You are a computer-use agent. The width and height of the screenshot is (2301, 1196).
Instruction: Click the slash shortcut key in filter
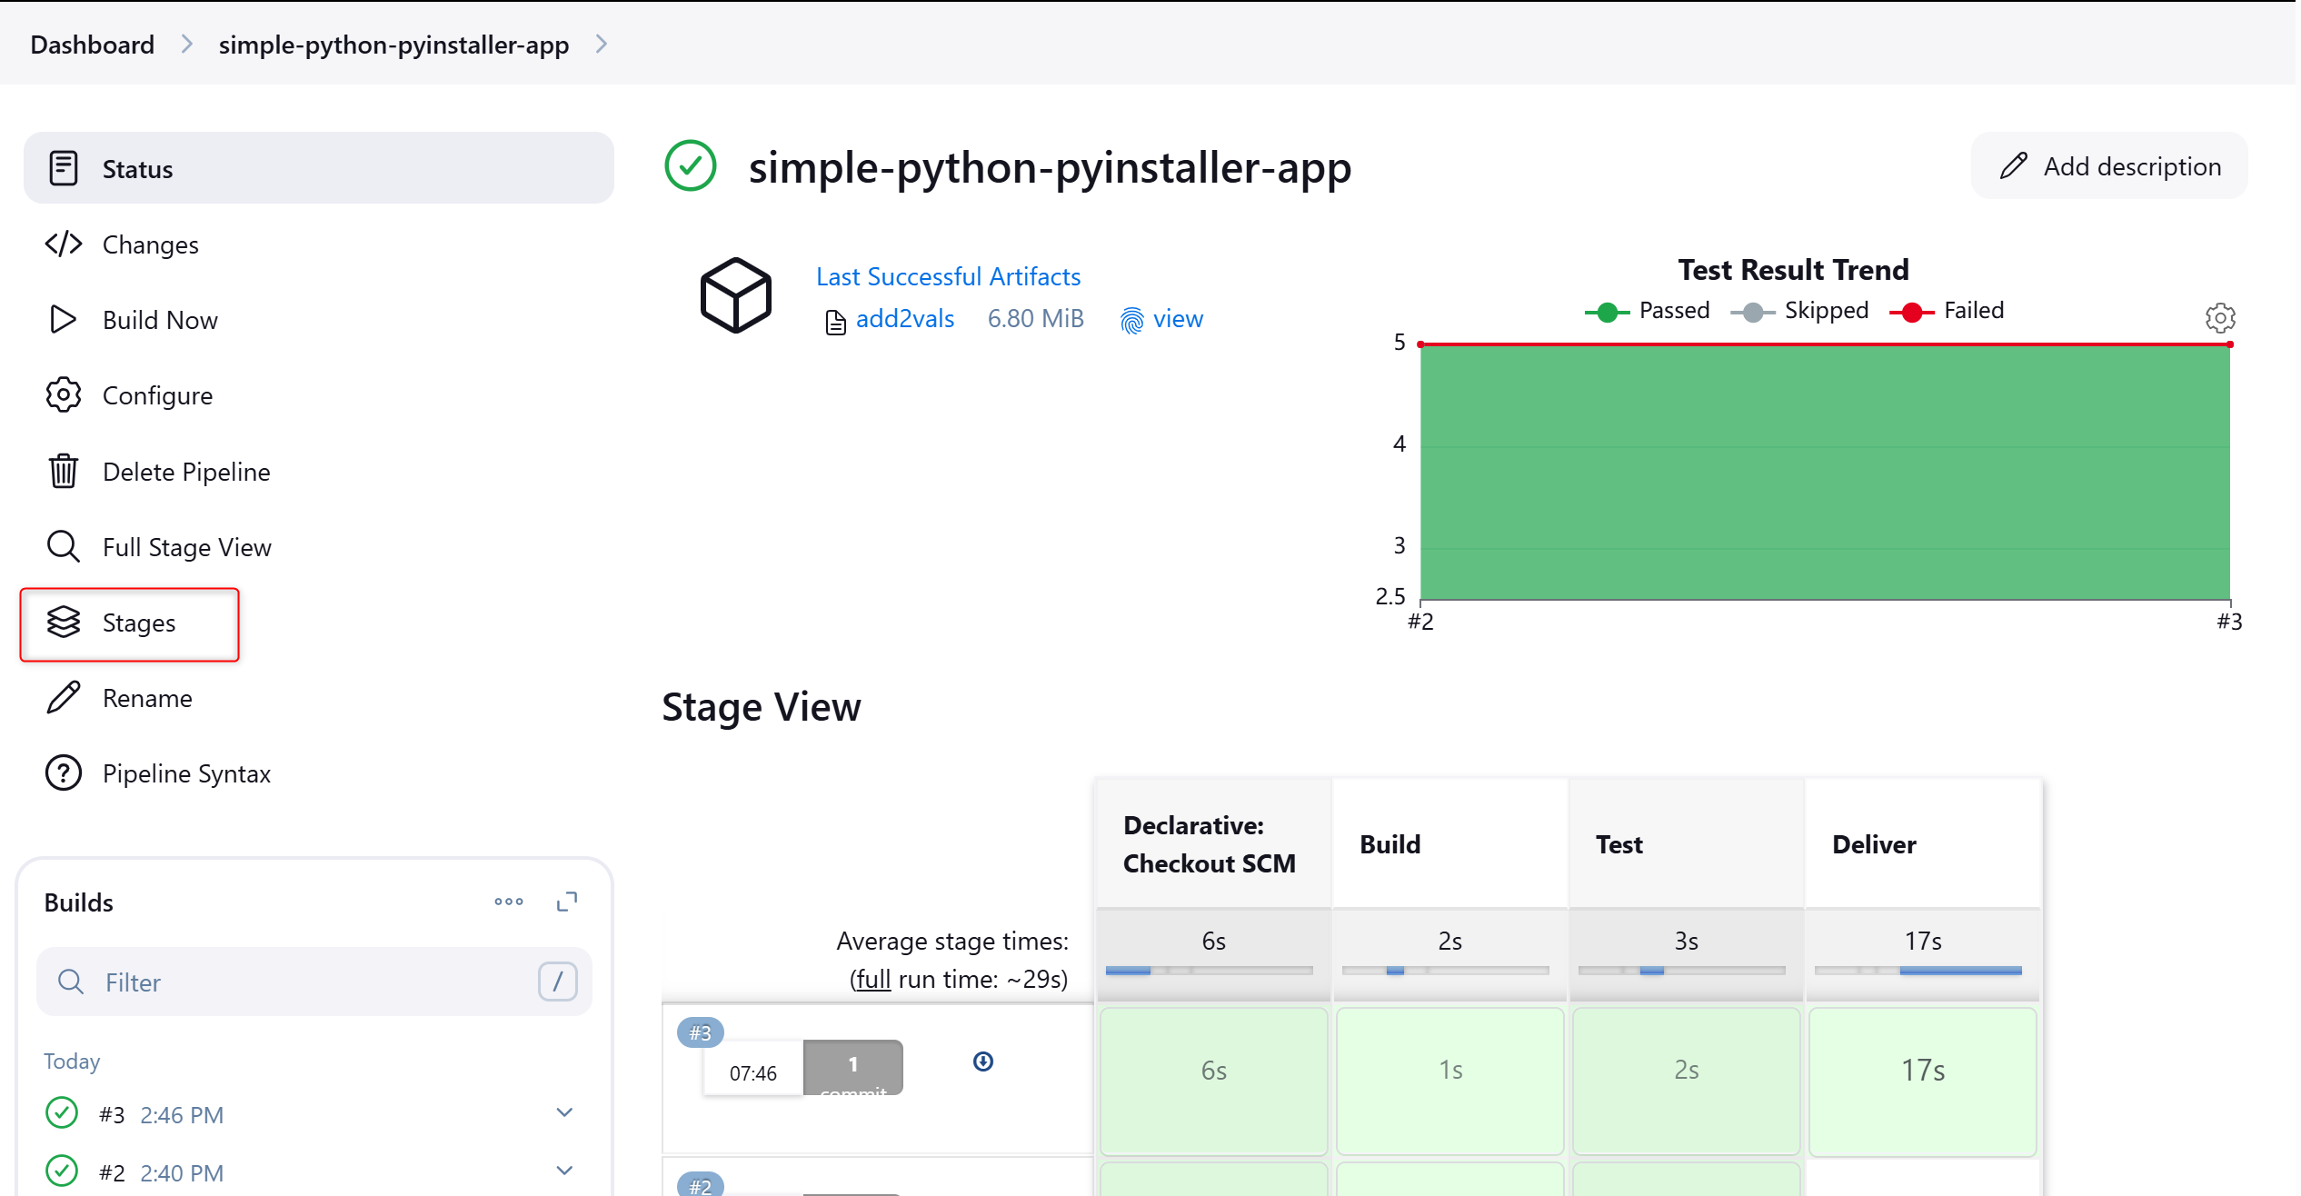557,982
